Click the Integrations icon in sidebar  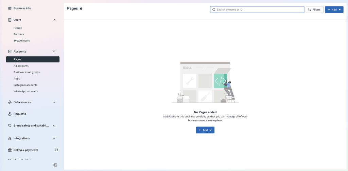click(10, 138)
